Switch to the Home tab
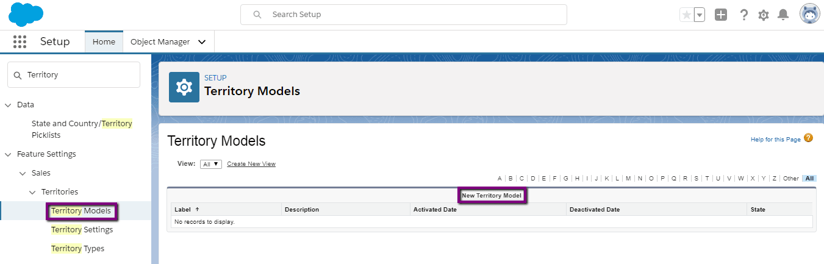Image resolution: width=824 pixels, height=264 pixels. 104,42
